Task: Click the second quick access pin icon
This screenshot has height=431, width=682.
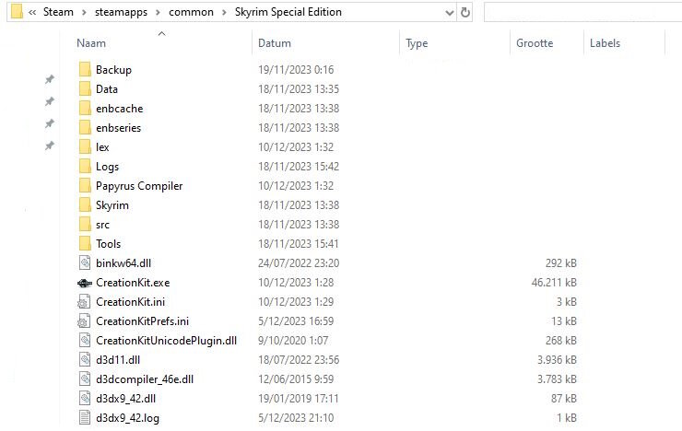Action: pos(50,101)
